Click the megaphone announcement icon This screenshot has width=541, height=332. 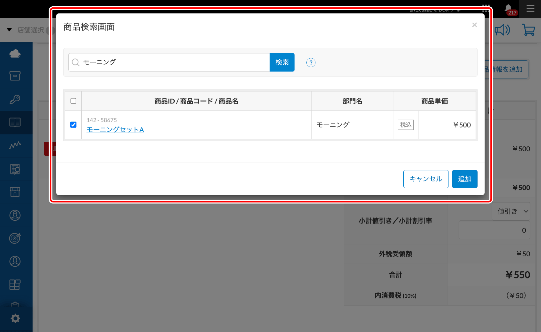pos(502,30)
